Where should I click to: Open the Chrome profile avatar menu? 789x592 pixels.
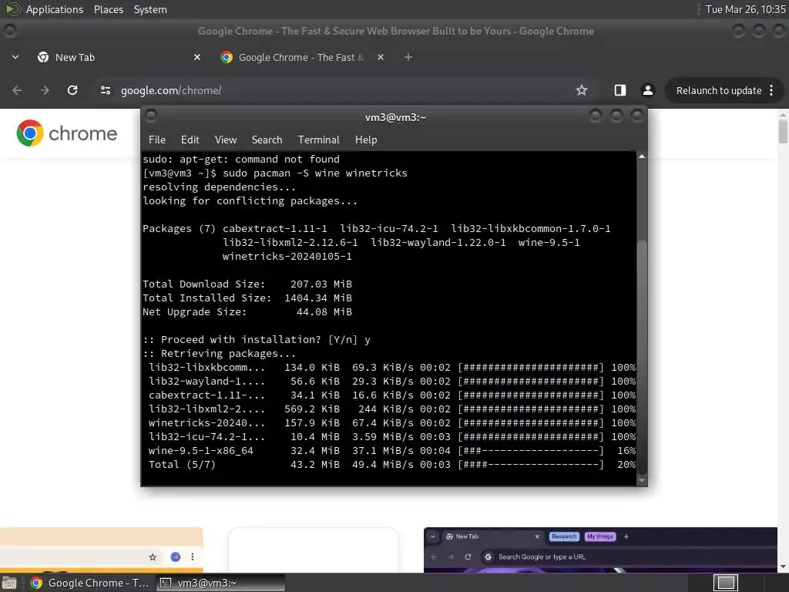click(x=647, y=90)
